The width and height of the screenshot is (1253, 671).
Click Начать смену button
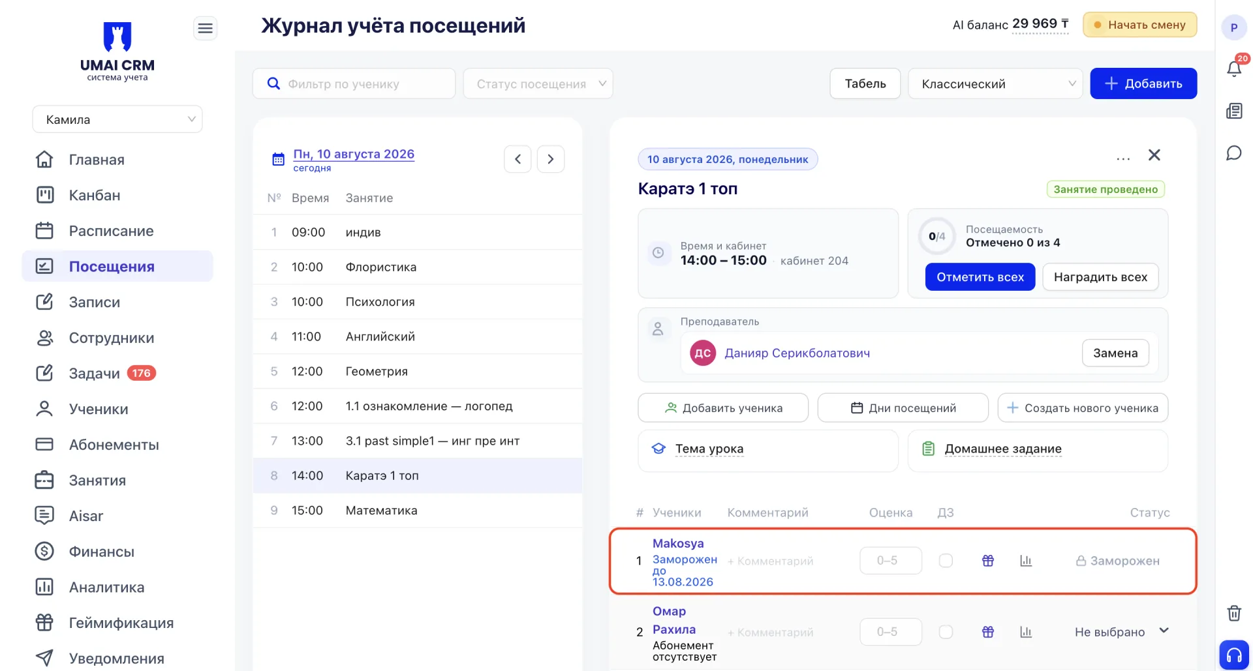pos(1140,25)
